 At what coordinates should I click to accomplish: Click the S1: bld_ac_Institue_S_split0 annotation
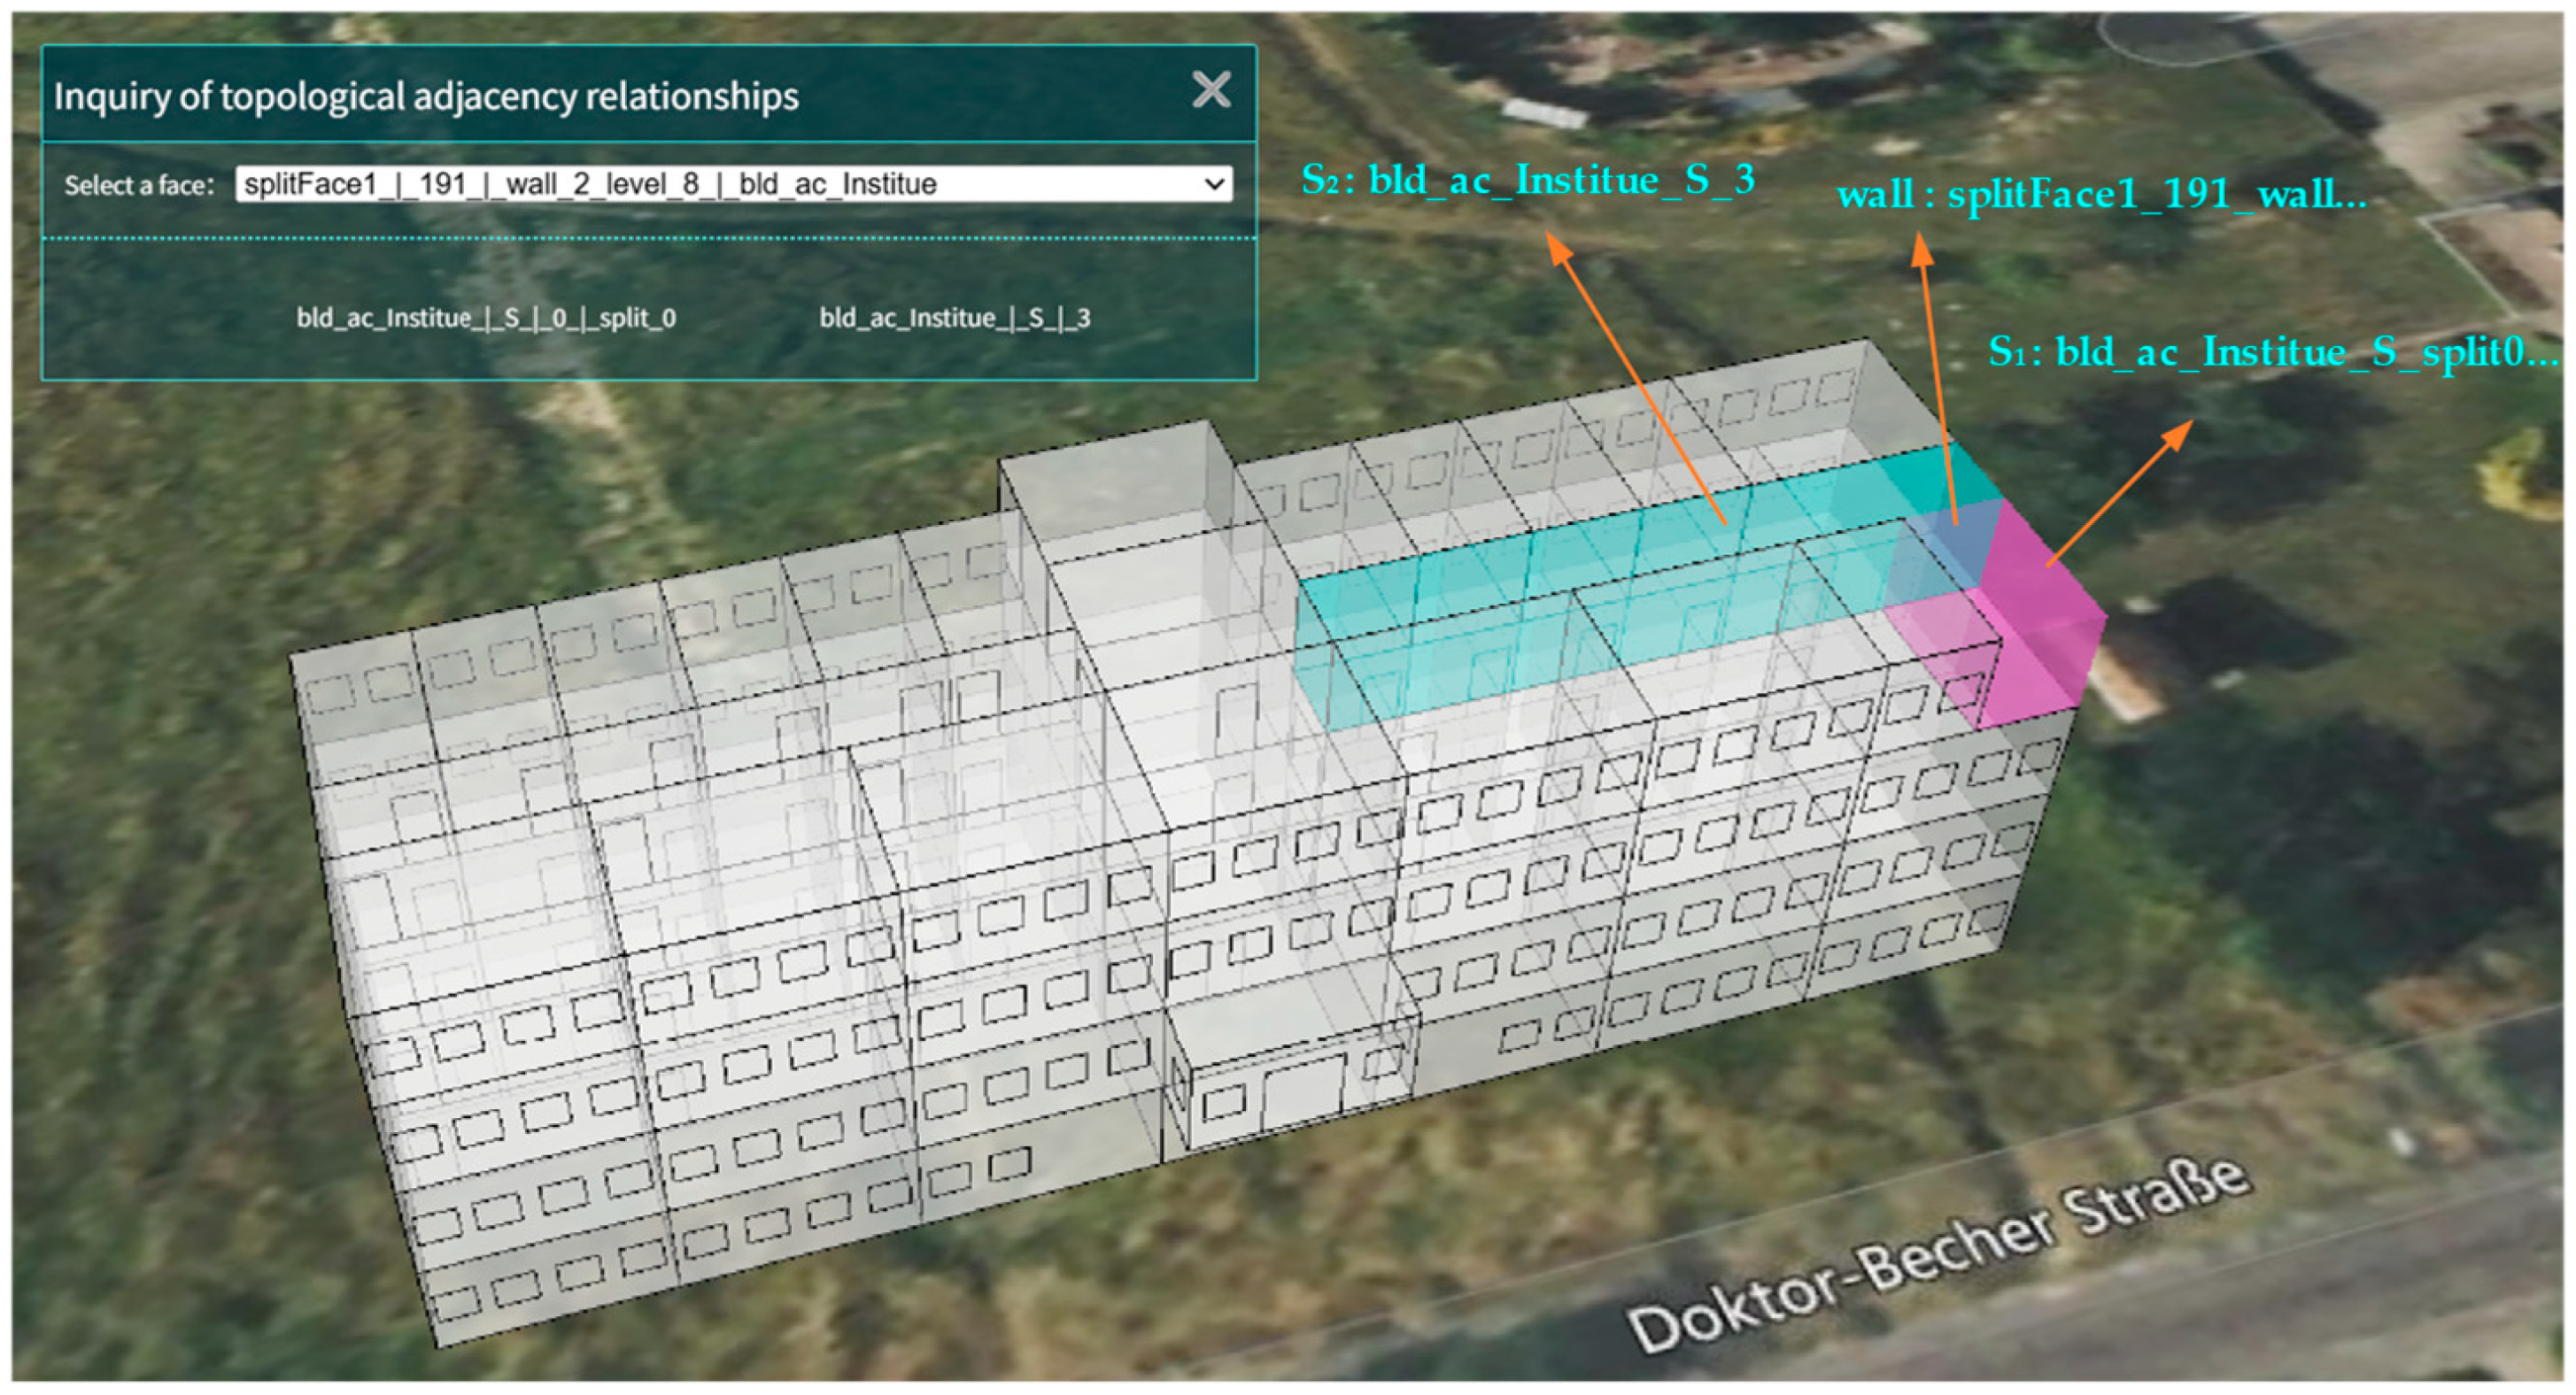(x=2272, y=351)
